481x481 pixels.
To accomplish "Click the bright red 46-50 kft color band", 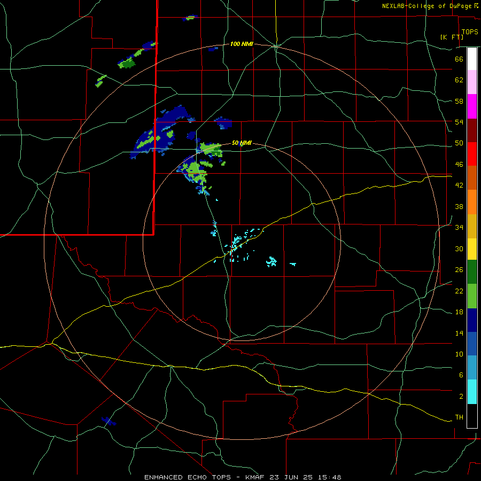I will click(x=472, y=154).
